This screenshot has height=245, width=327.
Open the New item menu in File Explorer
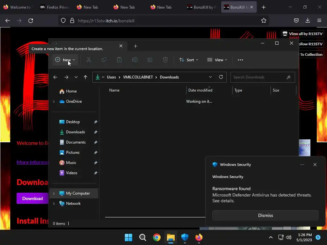pyautogui.click(x=65, y=60)
